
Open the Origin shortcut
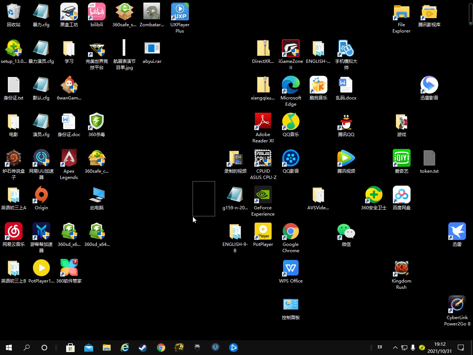pyautogui.click(x=41, y=198)
